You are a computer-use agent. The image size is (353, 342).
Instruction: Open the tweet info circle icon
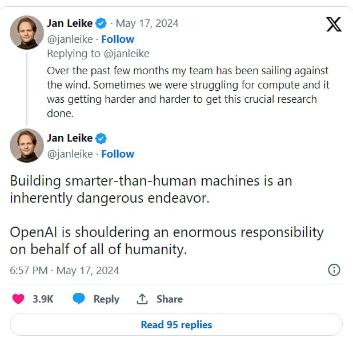(334, 270)
